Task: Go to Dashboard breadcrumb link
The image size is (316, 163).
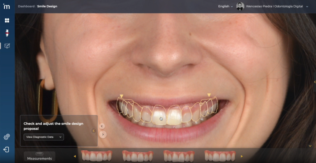Action: point(26,6)
